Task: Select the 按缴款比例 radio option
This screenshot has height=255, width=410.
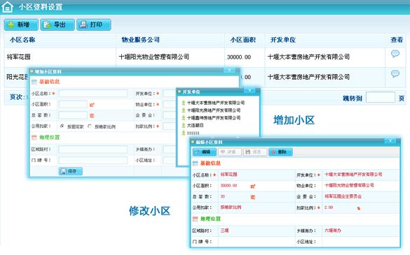Action: pyautogui.click(x=90, y=126)
